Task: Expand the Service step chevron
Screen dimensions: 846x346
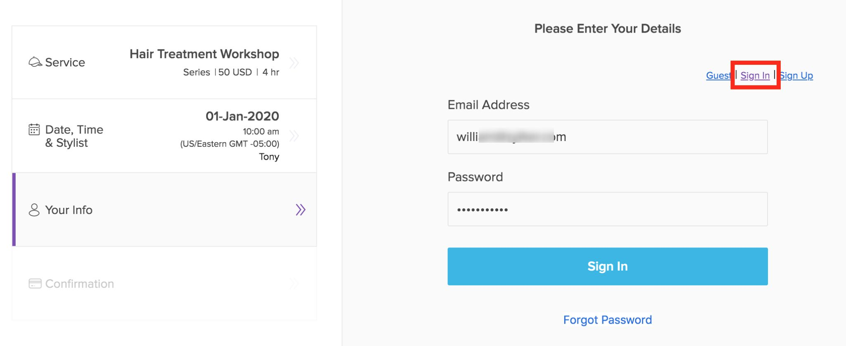Action: click(294, 63)
